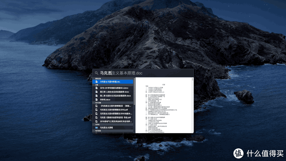Click the PDF icon beside 马克思《黑格尔法哲学批判》导言.pdf
Image resolution: width=286 pixels, height=161 pixels.
coord(96,117)
